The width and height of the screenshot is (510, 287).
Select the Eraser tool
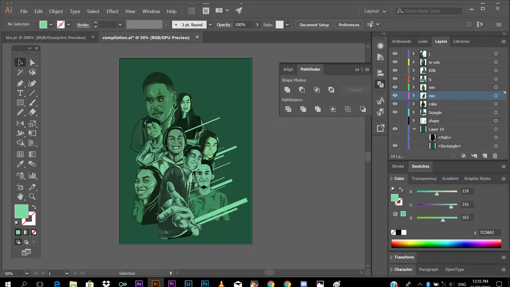click(x=33, y=113)
